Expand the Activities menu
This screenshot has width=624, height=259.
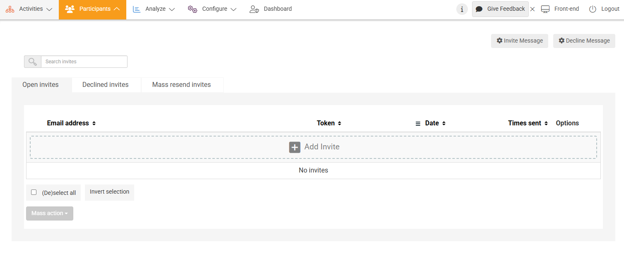click(x=29, y=9)
